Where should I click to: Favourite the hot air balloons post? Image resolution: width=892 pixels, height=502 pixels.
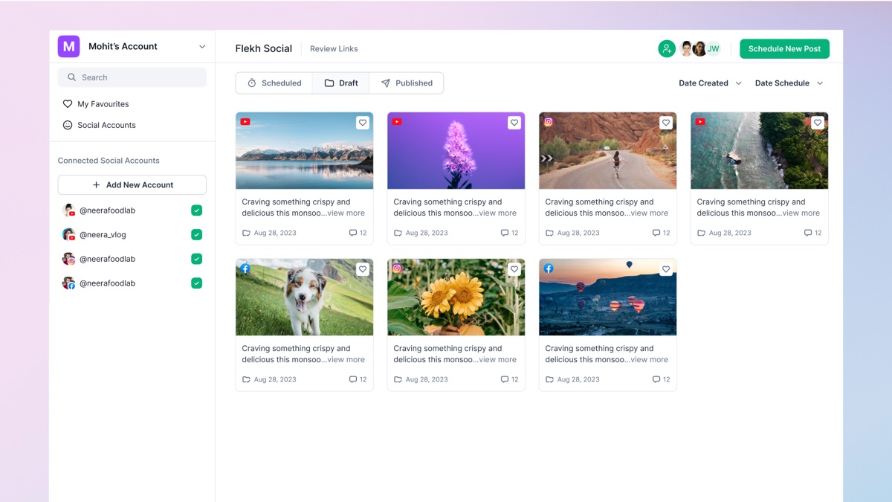pos(666,269)
